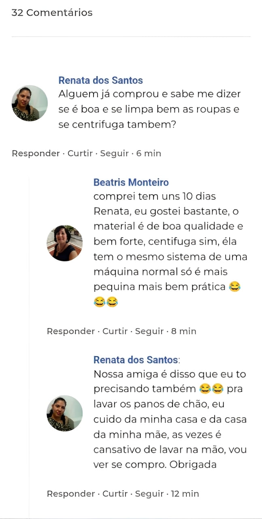
Task: Click the comment text starting 'Alguem já comprou'
Action: 149,109
